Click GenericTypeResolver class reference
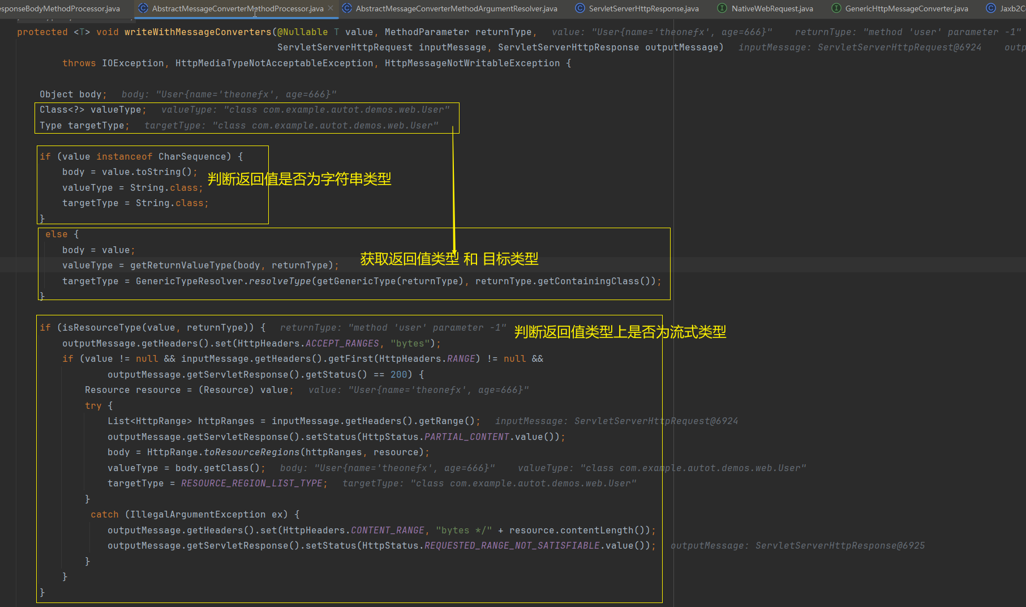The height and width of the screenshot is (607, 1026). point(190,281)
